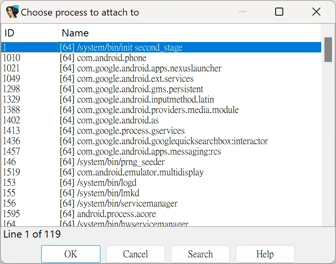Select com.google.android.ext.services process
336x264 pixels.
[x=161, y=78]
